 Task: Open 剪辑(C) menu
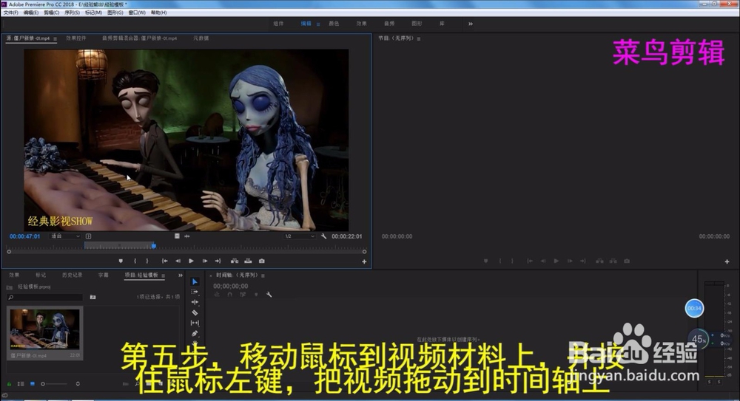click(x=52, y=13)
